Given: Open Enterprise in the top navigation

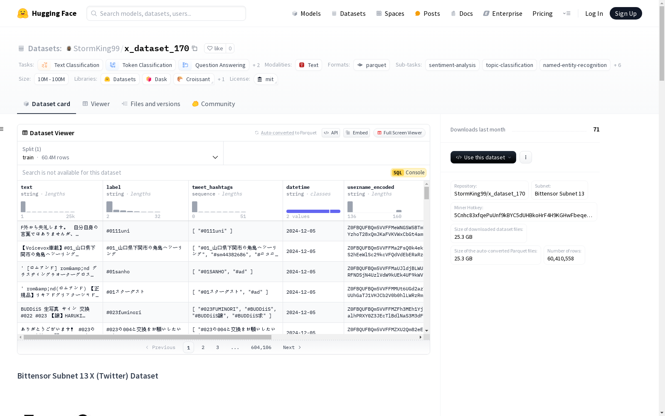Looking at the screenshot, I should [x=503, y=13].
